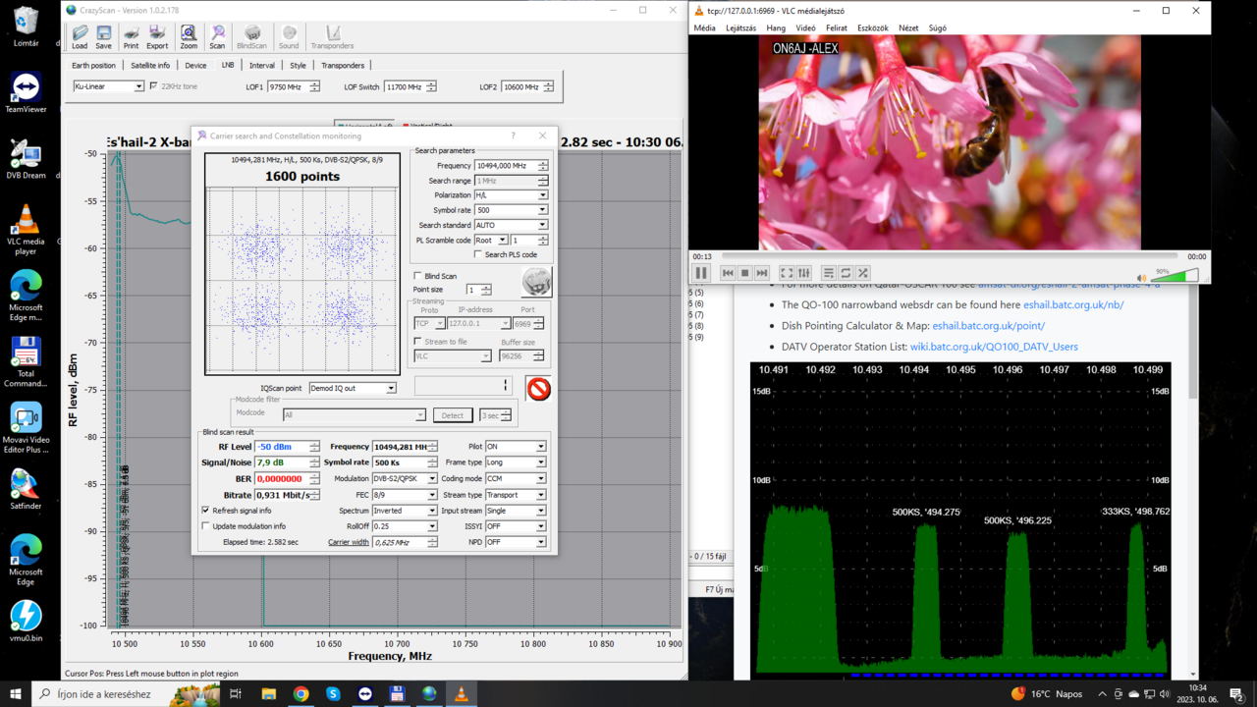Open eshail.batc.org.uk/point/ link
This screenshot has height=707, width=1257.
(x=988, y=326)
